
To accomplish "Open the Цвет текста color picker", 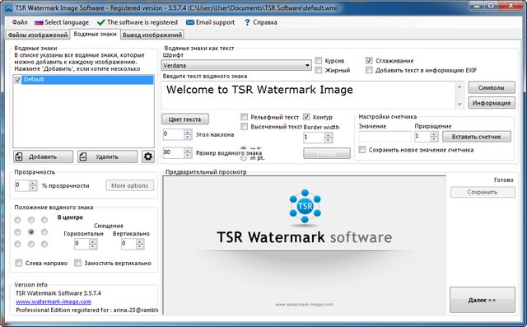I will (x=185, y=119).
